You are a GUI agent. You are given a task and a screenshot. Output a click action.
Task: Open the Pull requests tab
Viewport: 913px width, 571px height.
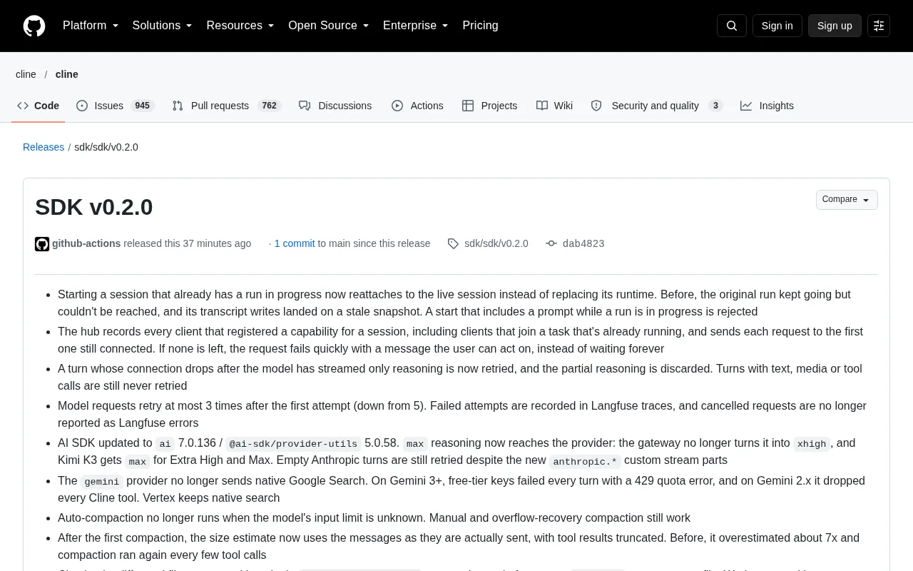pyautogui.click(x=227, y=106)
